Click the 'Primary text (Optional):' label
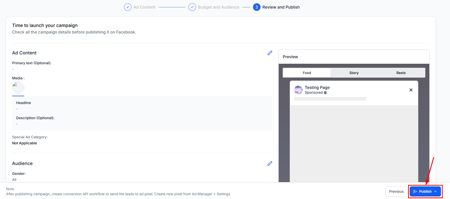450x199 pixels. (32, 63)
